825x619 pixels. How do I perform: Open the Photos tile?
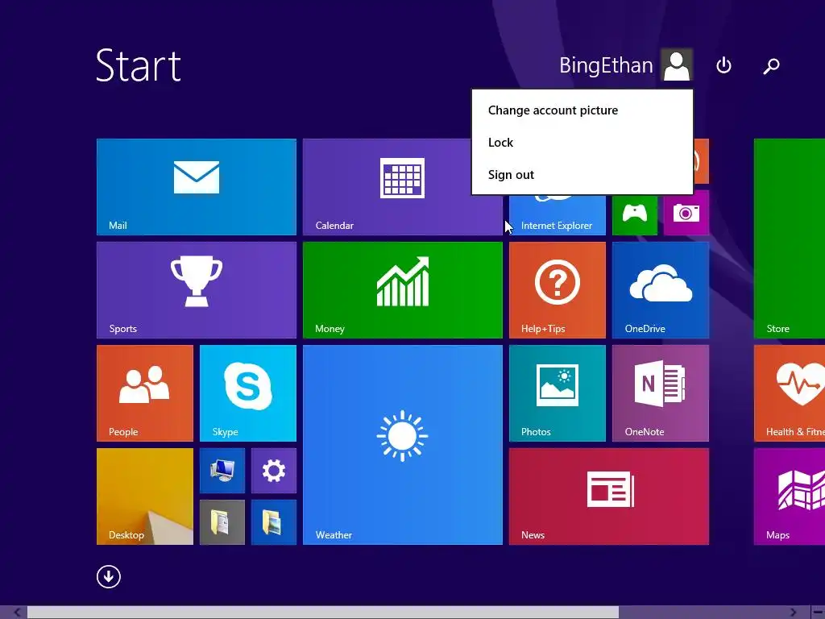pyautogui.click(x=558, y=393)
